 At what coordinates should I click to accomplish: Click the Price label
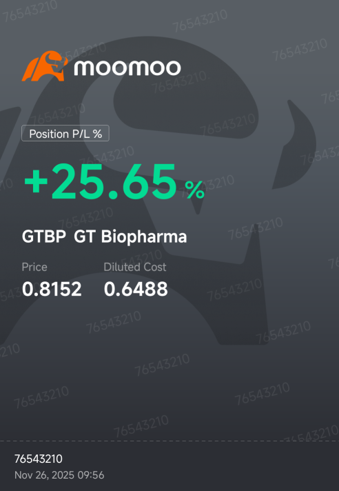34,267
